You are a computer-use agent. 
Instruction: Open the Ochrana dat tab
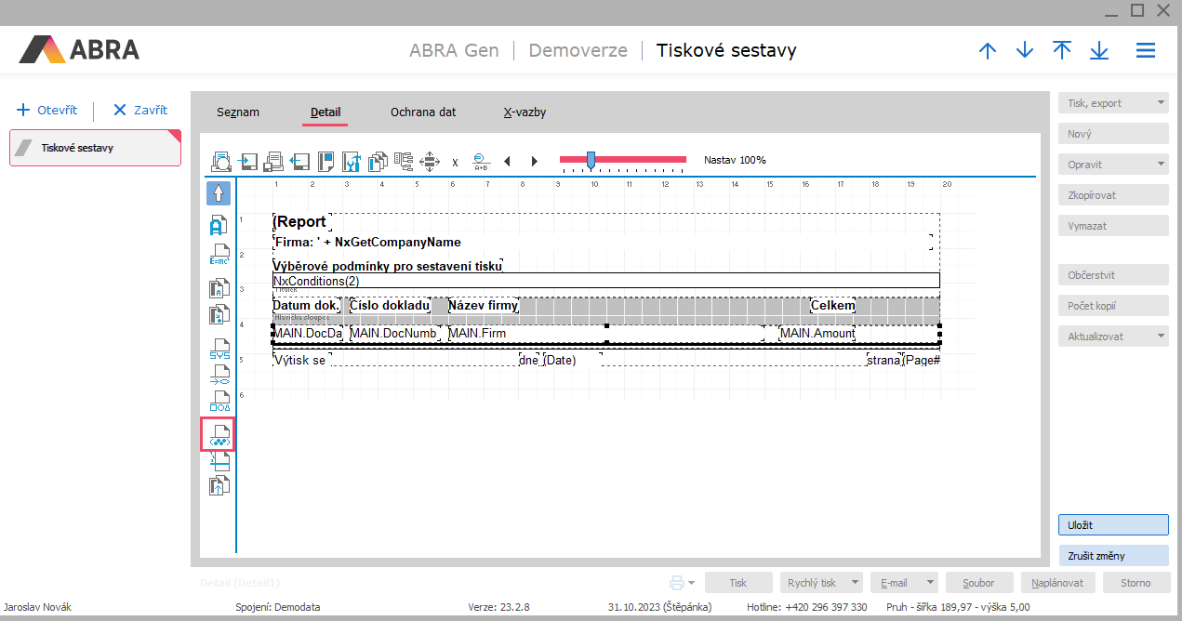[x=423, y=112]
